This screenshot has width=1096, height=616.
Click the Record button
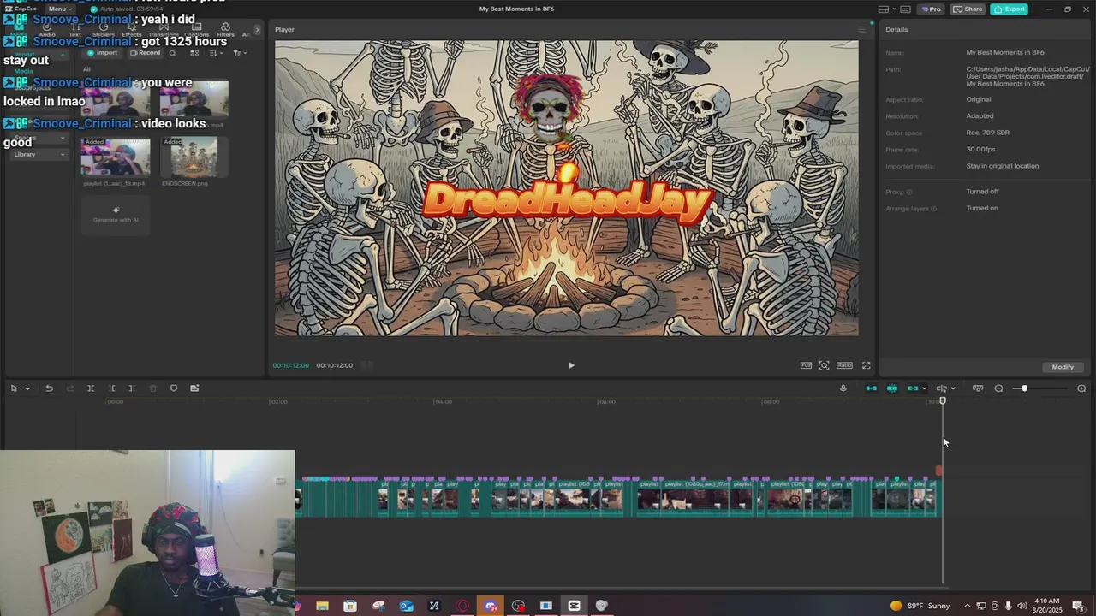coord(145,53)
